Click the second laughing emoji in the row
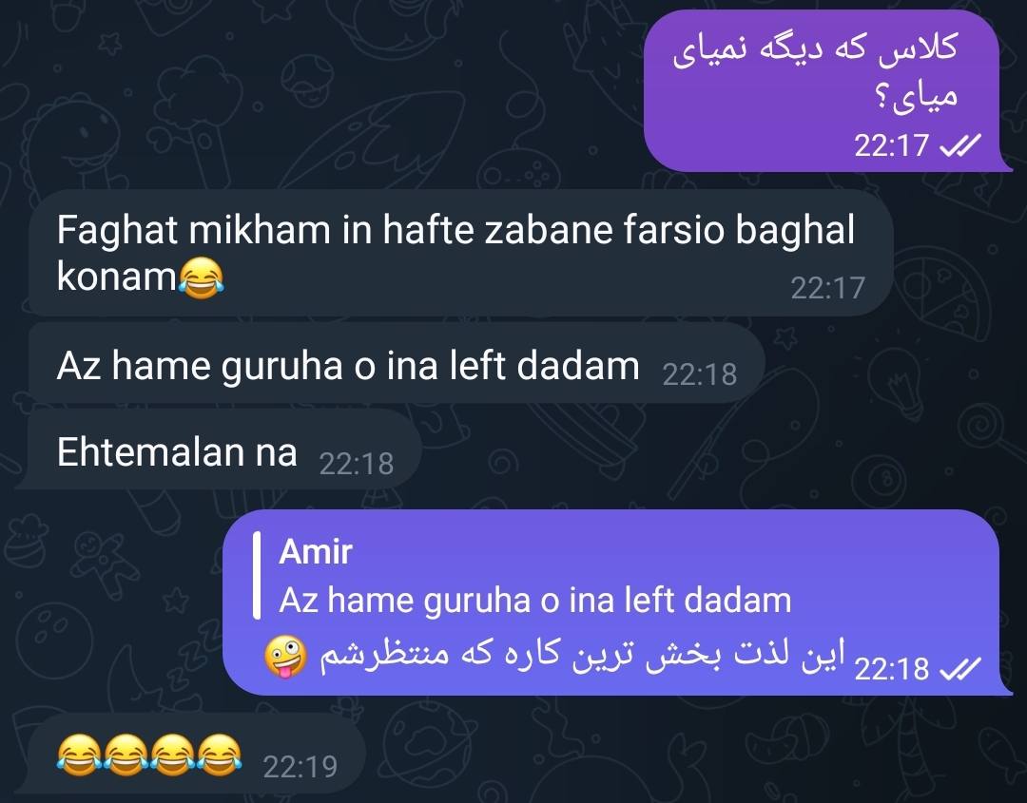Image resolution: width=1027 pixels, height=803 pixels. tap(126, 755)
